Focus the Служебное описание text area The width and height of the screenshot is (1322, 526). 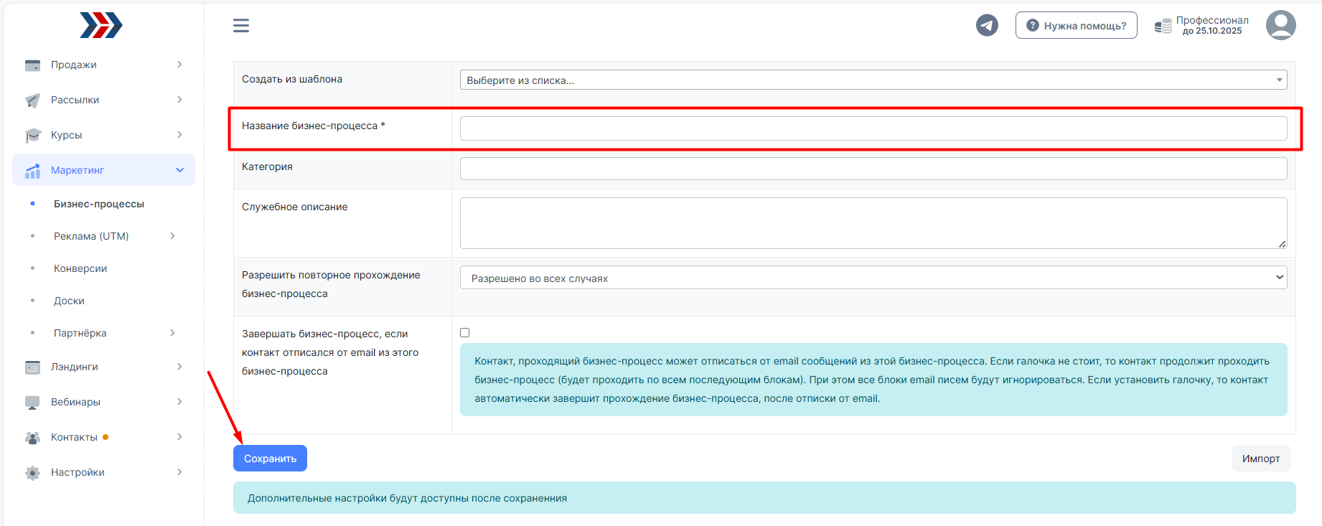tap(873, 223)
